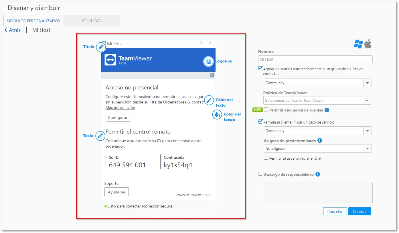Go back via the Atrás link

[15, 30]
